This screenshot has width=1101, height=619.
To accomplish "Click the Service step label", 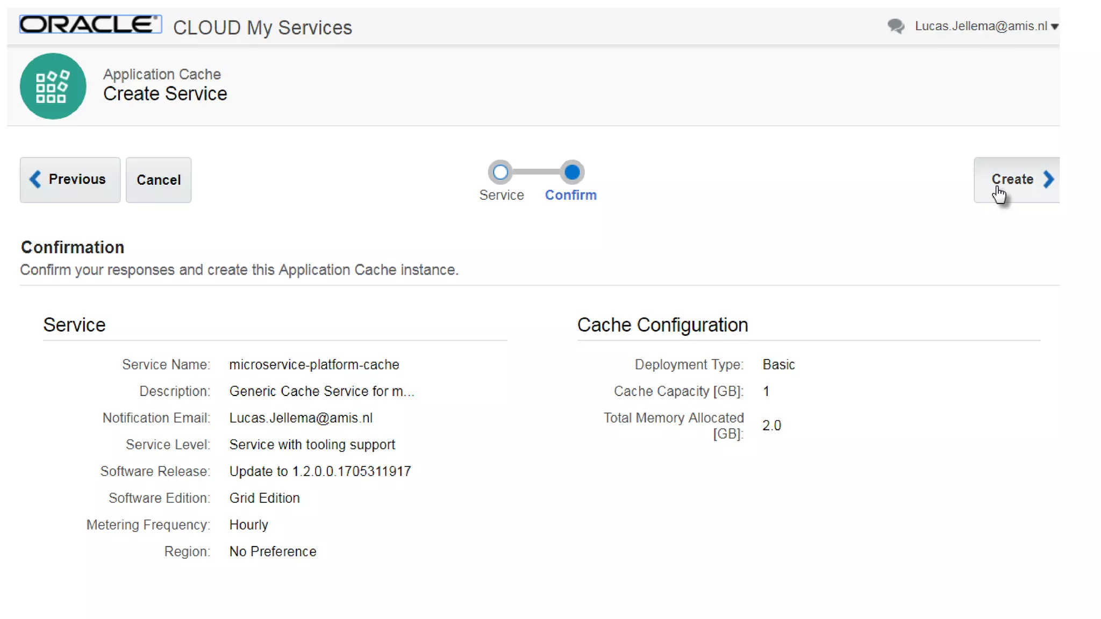I will pyautogui.click(x=501, y=195).
